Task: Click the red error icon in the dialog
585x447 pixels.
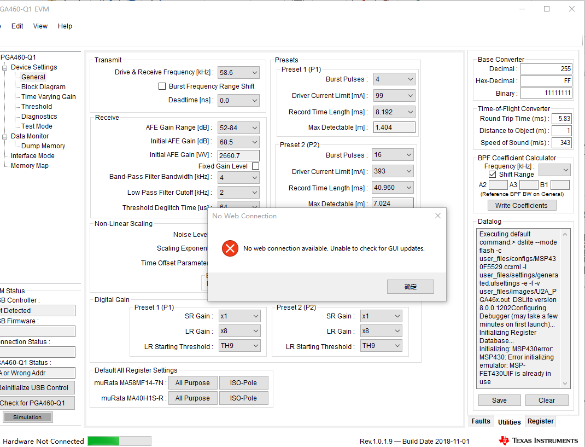Action: [230, 248]
